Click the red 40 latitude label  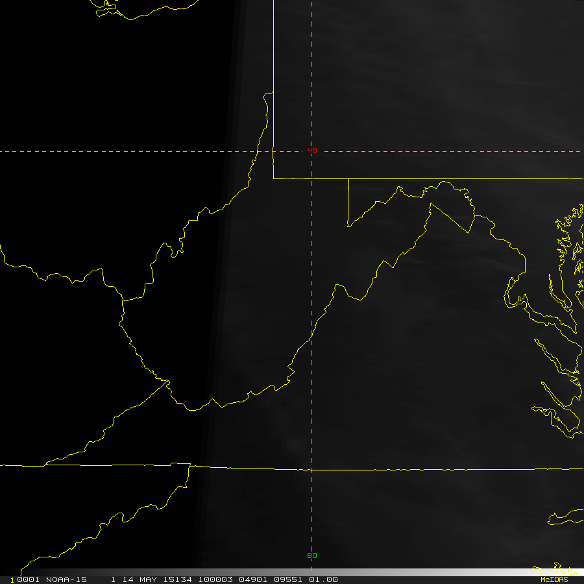tap(312, 151)
